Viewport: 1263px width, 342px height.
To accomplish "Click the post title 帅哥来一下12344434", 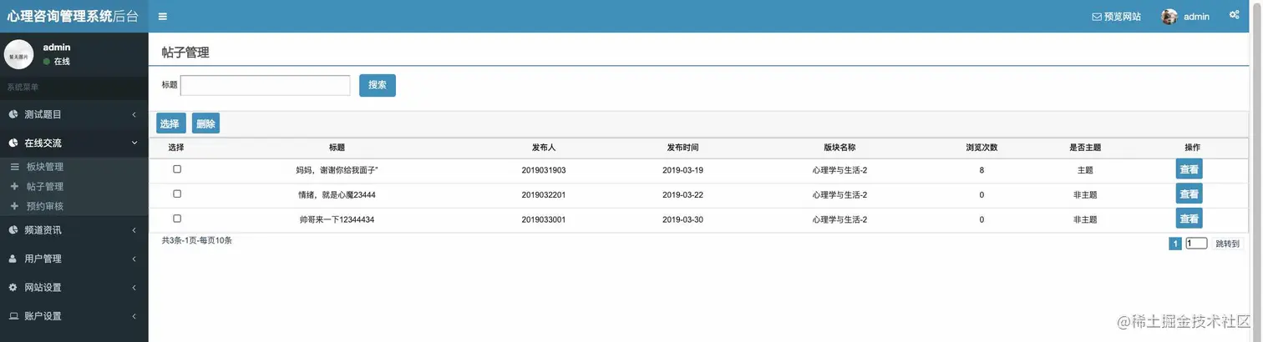I will (337, 219).
